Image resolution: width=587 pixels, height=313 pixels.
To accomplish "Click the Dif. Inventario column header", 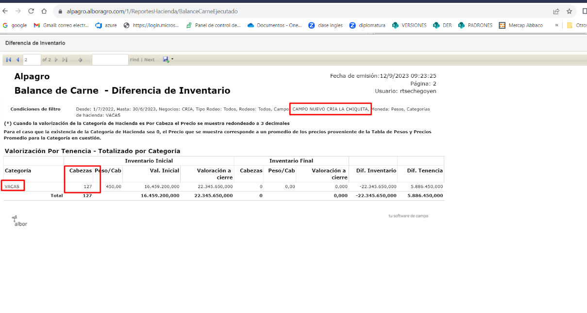I will 376,171.
